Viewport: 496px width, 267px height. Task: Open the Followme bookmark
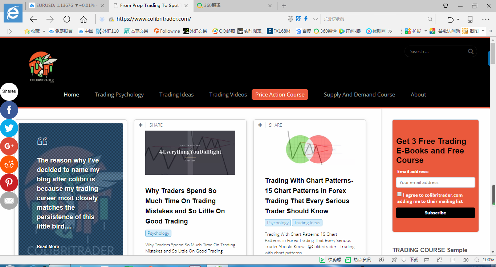pyautogui.click(x=167, y=31)
